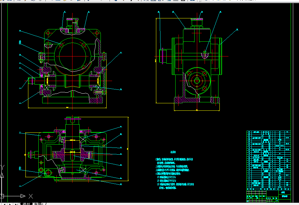Pick the yellow height dimension left of side view
The height and width of the screenshot is (205, 299).
(x=156, y=61)
